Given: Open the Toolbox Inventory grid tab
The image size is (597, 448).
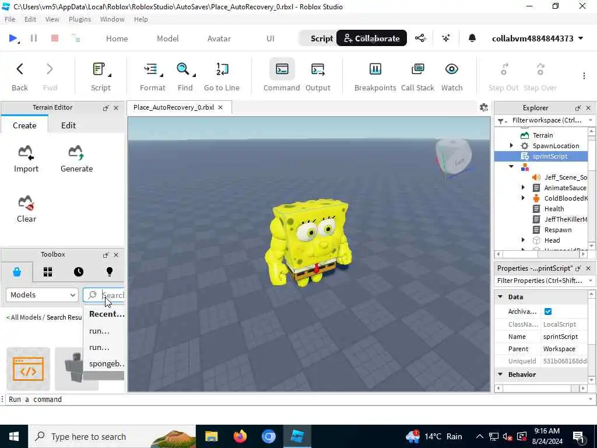Looking at the screenshot, I should 48,272.
